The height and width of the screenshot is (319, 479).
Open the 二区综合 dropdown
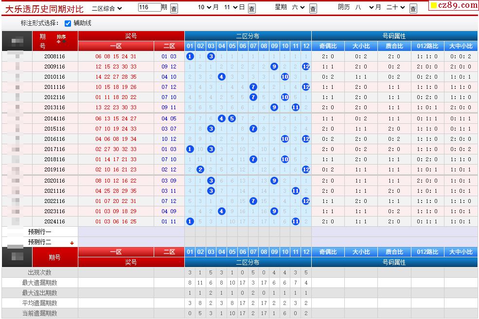click(107, 8)
